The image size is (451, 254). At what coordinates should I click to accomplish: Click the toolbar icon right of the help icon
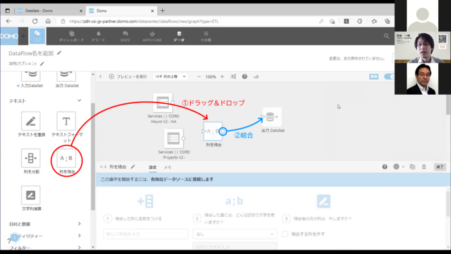tap(256, 77)
